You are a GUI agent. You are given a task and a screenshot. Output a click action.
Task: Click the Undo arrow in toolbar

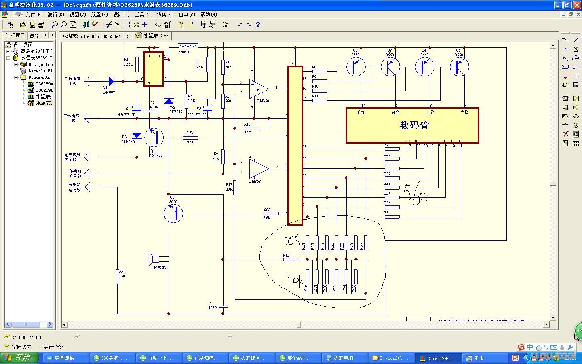[x=240, y=25]
